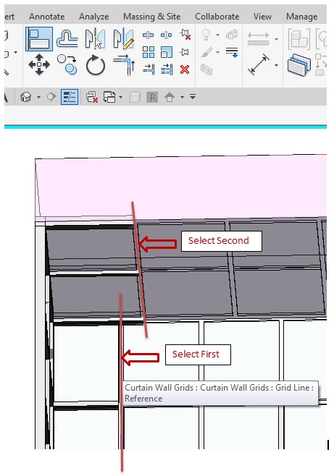Click the Measure Between Two References tool
This screenshot has width=334, height=476.
tap(258, 39)
